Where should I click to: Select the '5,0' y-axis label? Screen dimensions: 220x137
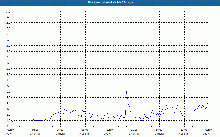coord(8,98)
